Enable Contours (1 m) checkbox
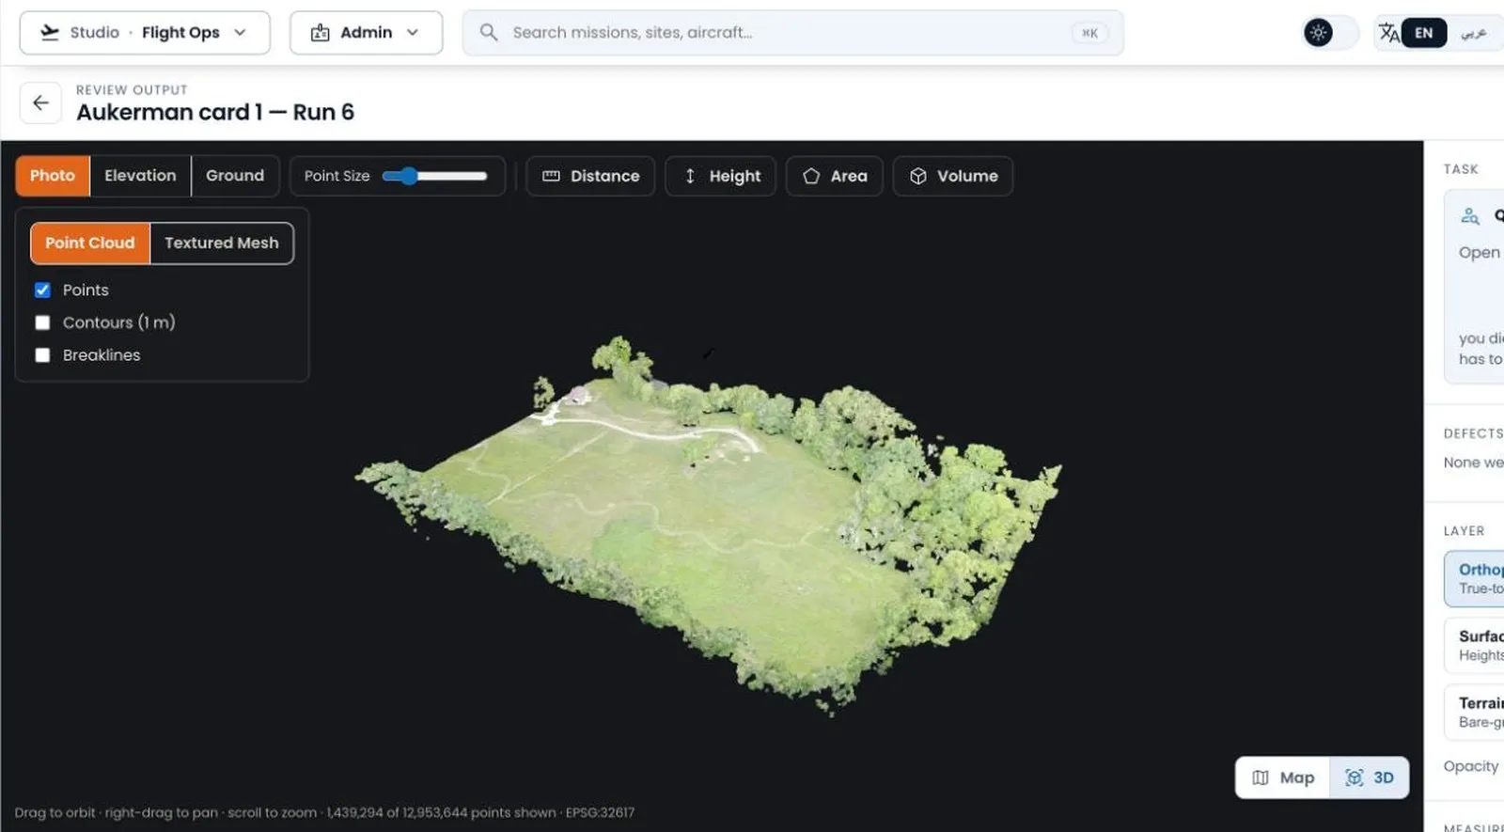Screen dimensions: 1504x832 (42, 322)
